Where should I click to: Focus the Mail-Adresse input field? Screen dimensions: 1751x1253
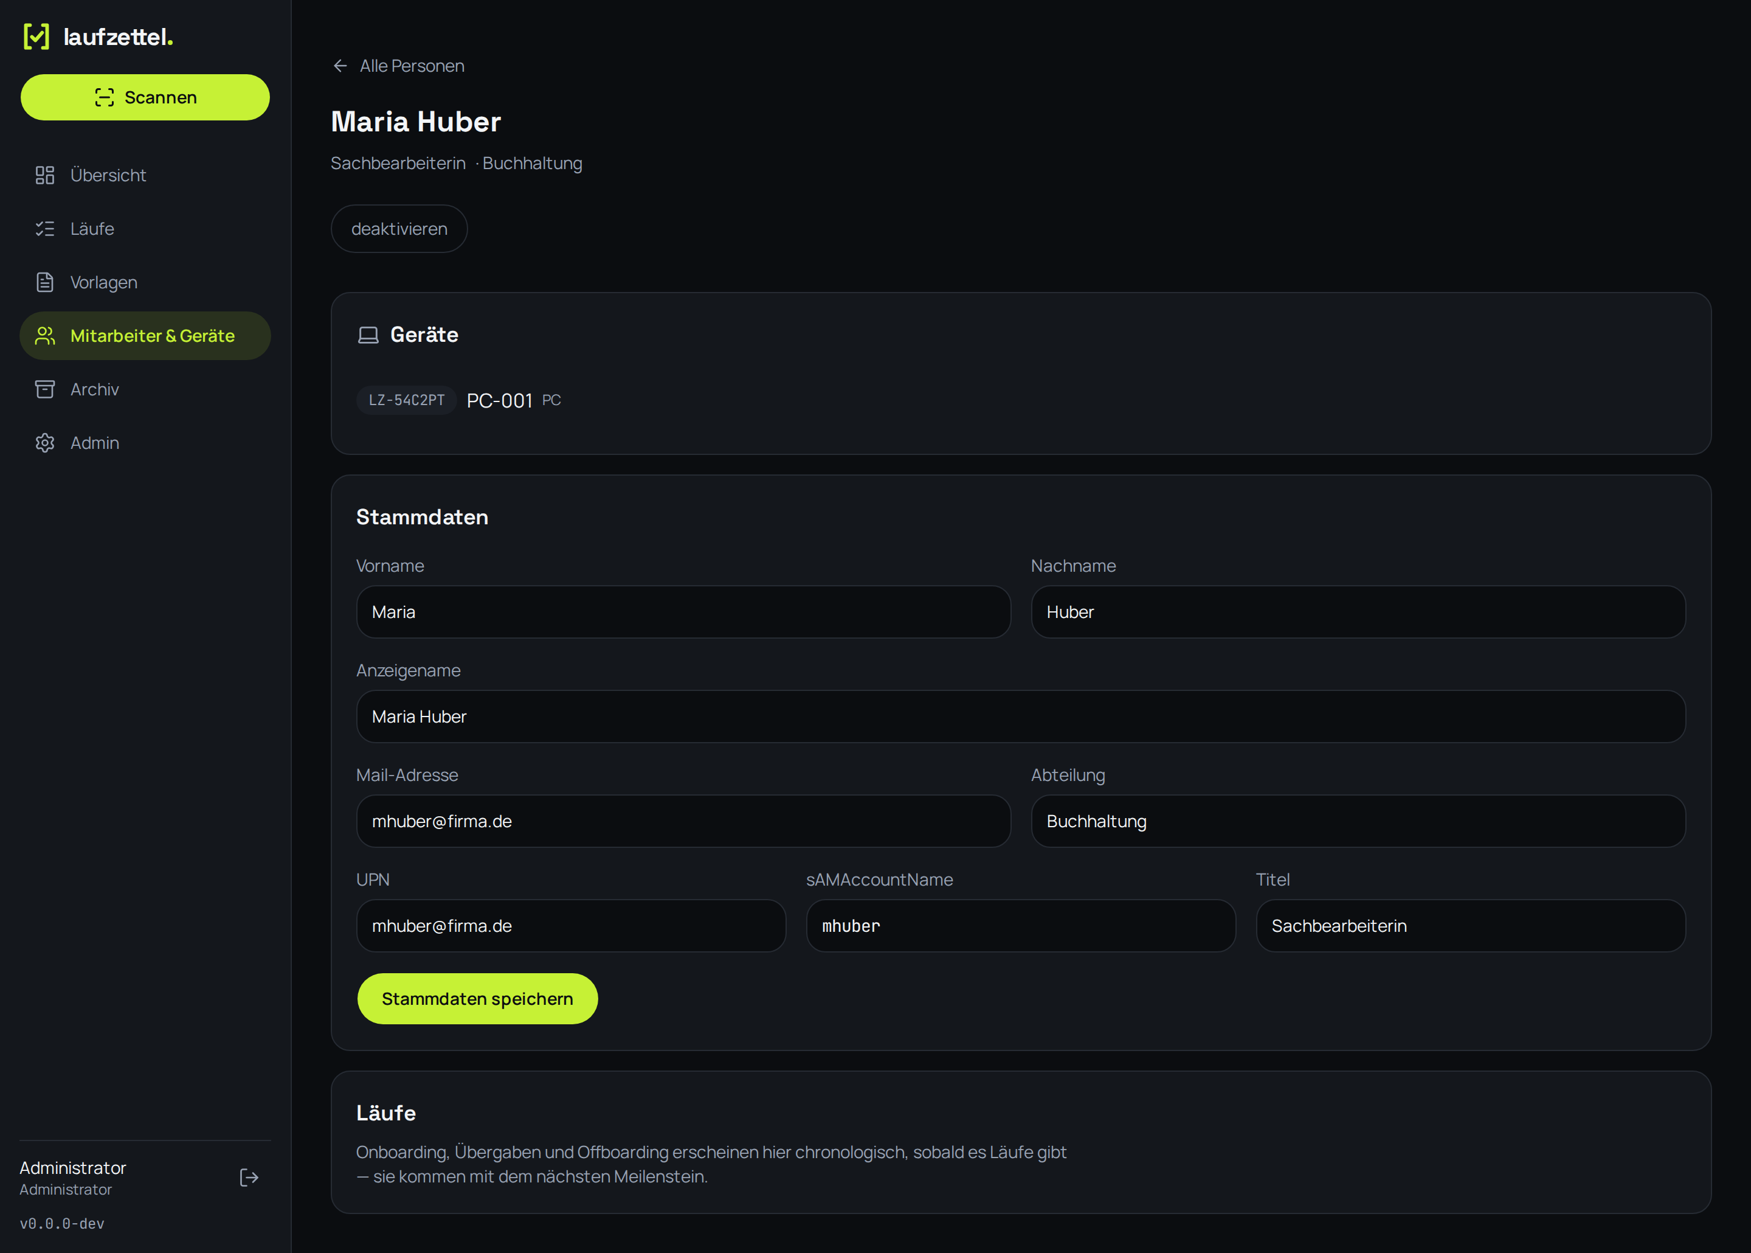(683, 821)
